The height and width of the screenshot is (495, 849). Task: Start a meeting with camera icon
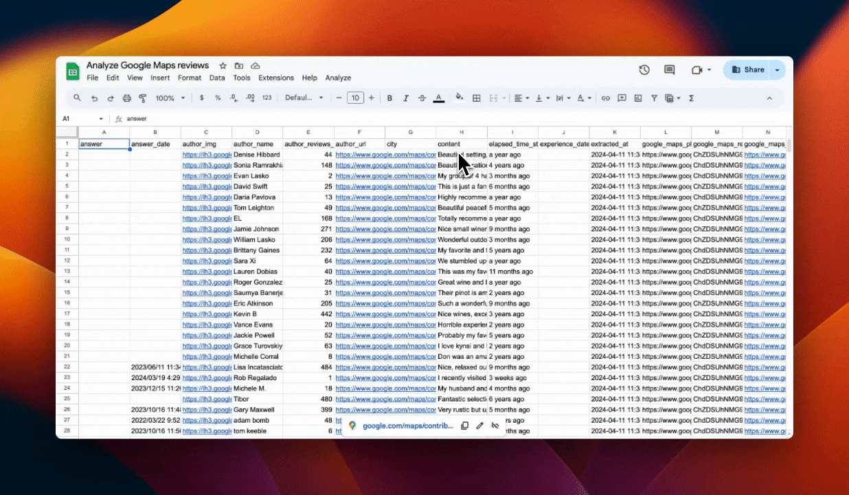697,70
